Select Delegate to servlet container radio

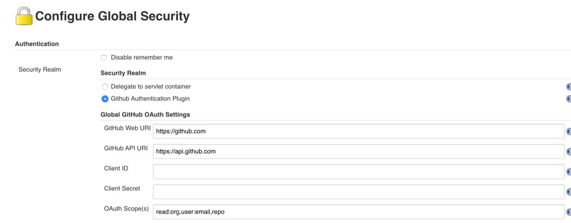click(x=105, y=87)
